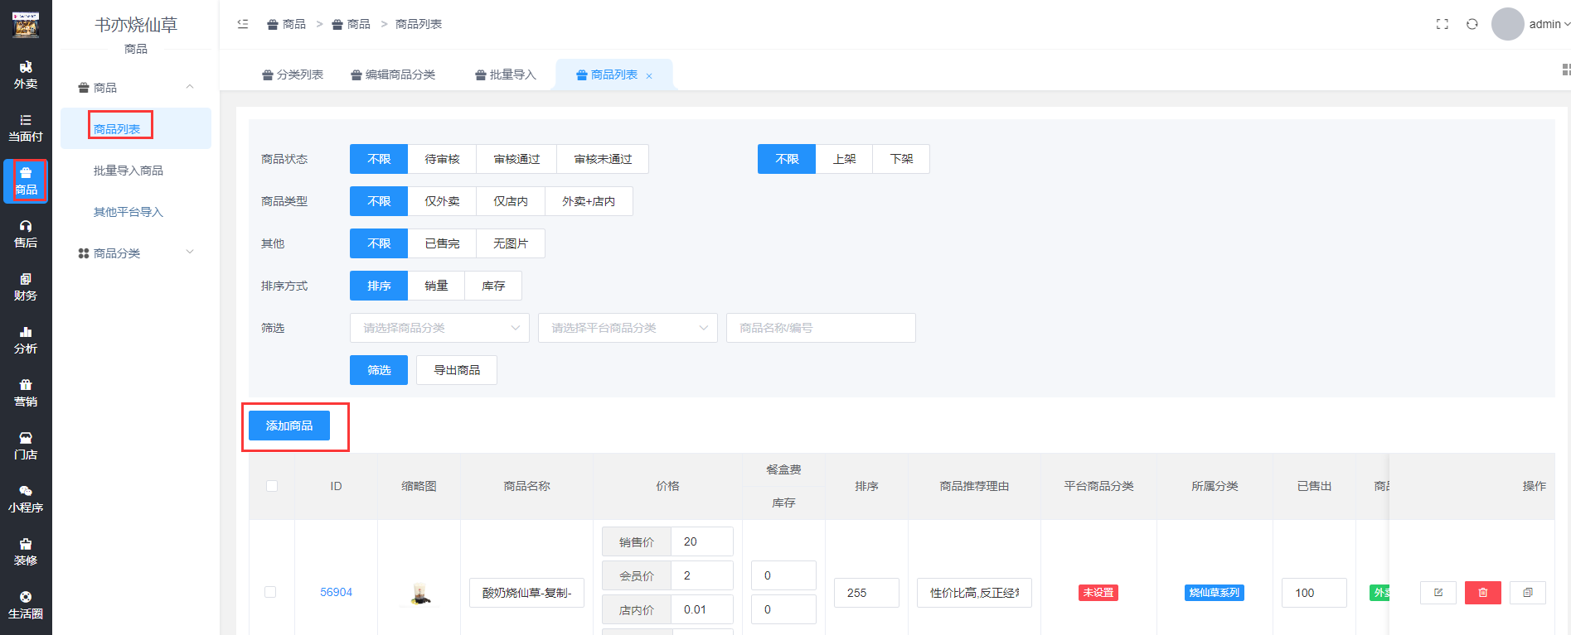
Task: Toggle fullscreen mode icon
Action: (1443, 24)
